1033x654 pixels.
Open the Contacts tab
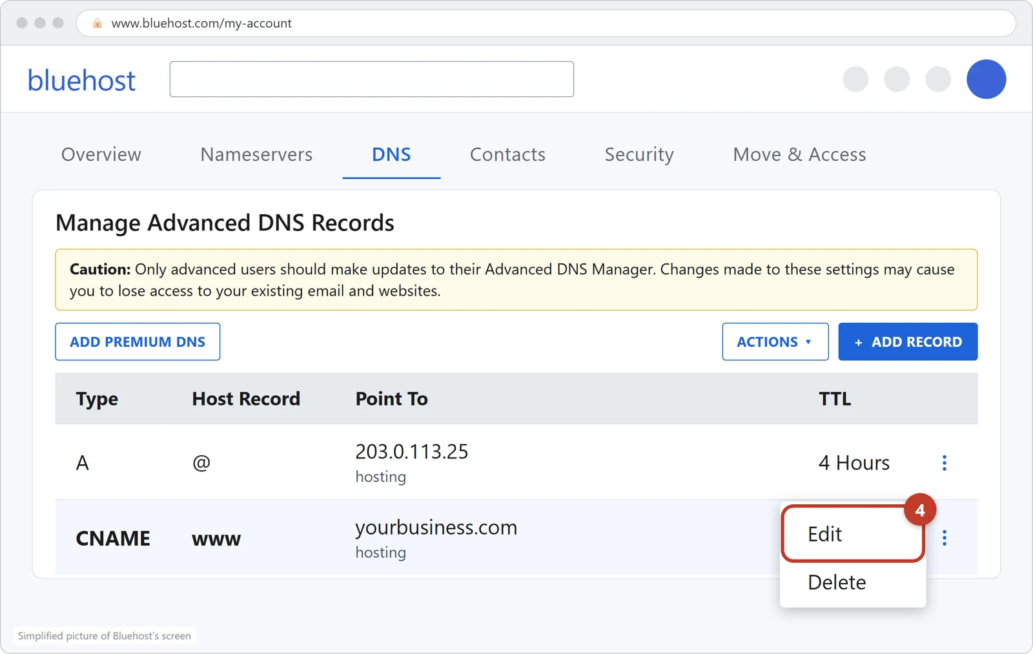[507, 154]
